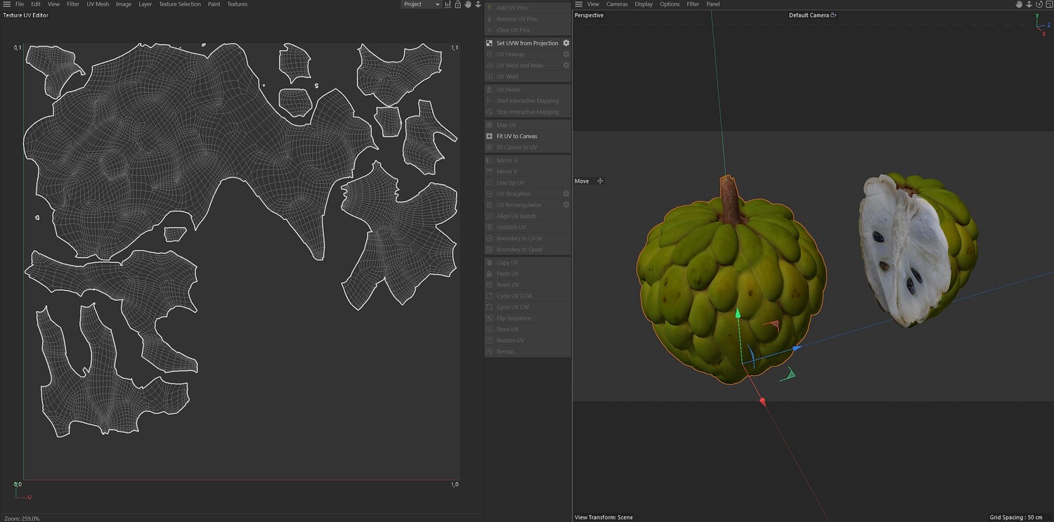Click the dolly arrows icon in Perspective viewport header
1054x522 pixels.
pos(1029,4)
